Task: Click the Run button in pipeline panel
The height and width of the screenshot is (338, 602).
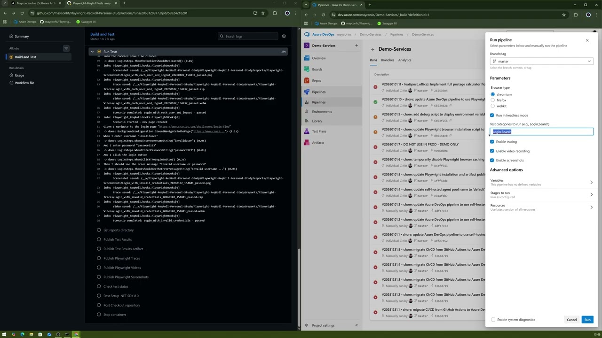Action: pyautogui.click(x=587, y=320)
